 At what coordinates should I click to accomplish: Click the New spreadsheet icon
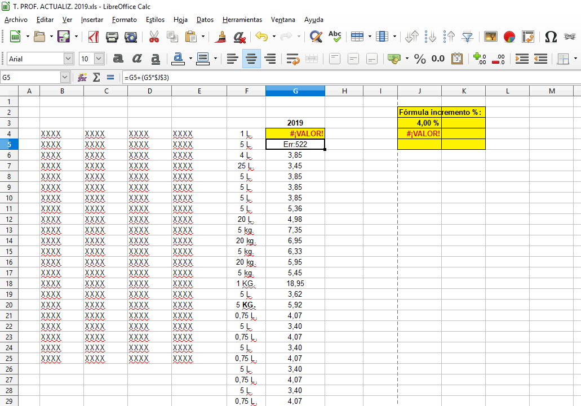[x=15, y=37]
